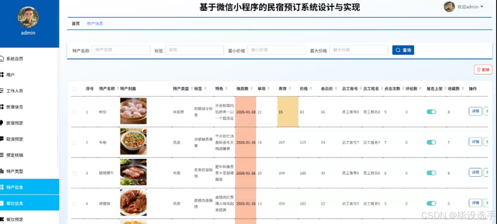Toggle 是否上架 switch for 牛杂
Image resolution: width=497 pixels, height=224 pixels.
tap(431, 142)
